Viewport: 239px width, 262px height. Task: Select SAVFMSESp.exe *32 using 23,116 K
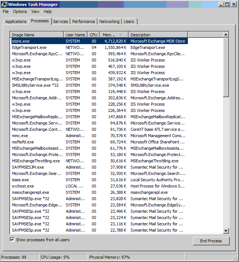(100, 224)
